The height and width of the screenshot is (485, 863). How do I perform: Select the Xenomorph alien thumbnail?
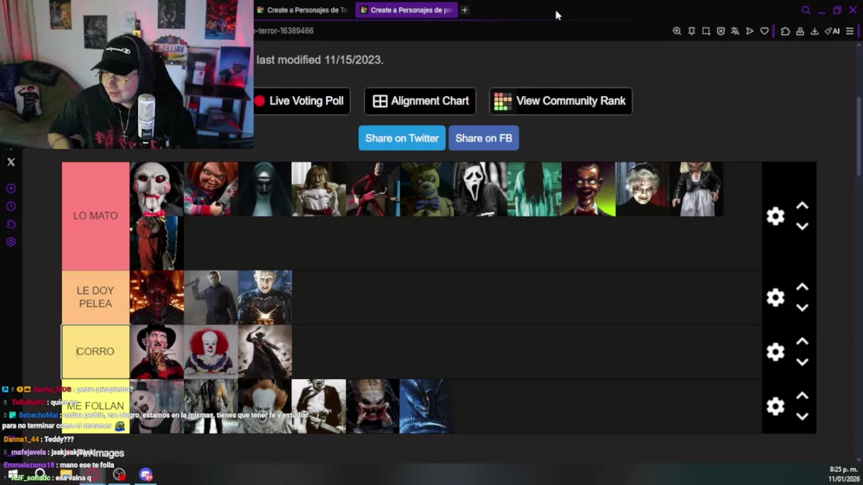tap(426, 406)
